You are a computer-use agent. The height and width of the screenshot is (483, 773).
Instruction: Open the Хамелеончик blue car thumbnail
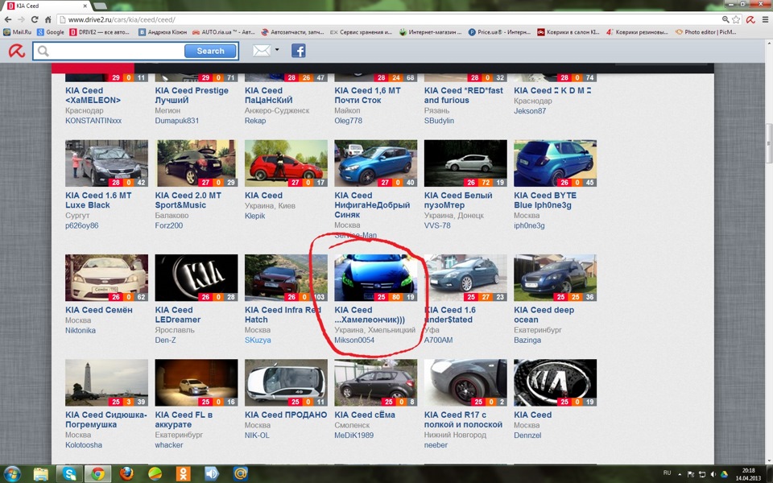click(x=376, y=278)
